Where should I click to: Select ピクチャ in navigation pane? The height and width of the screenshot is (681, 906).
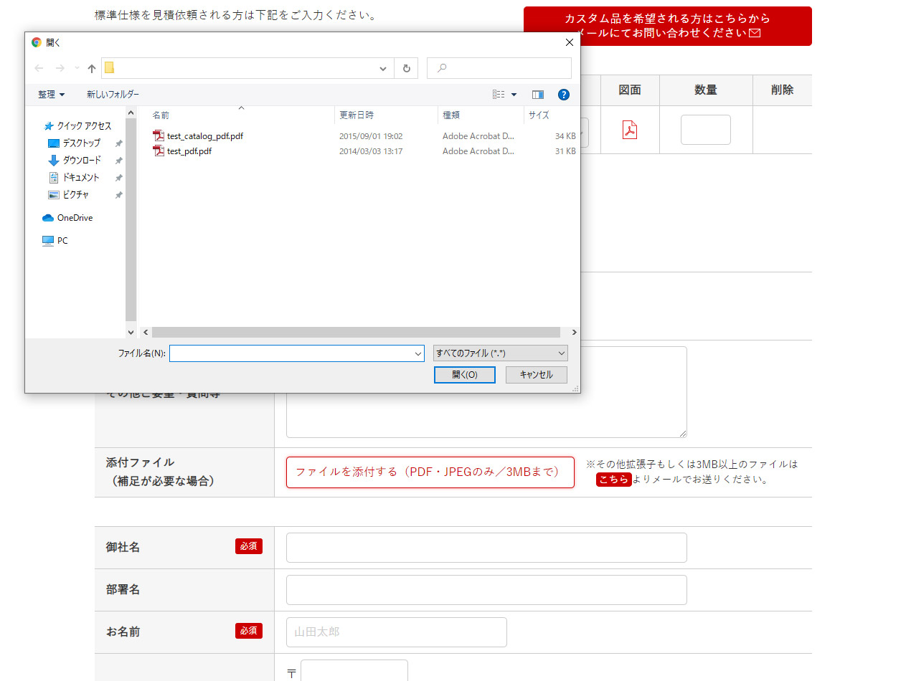[x=69, y=194]
